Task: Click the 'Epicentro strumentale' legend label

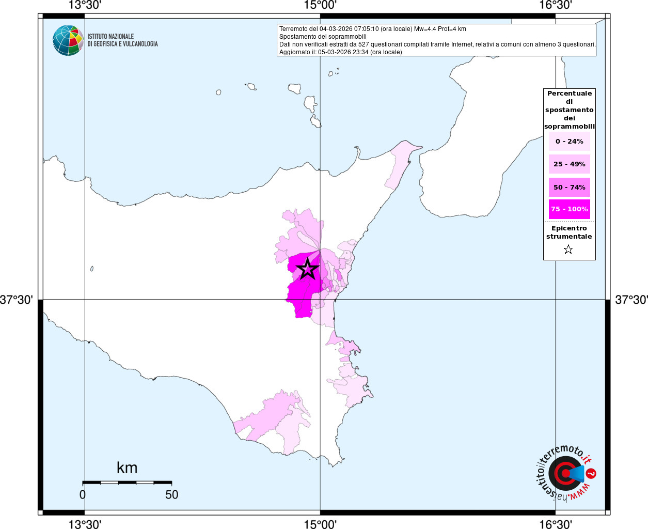Action: click(569, 232)
